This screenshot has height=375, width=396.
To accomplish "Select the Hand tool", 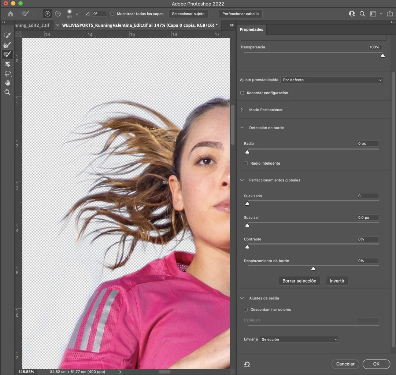I will coord(7,83).
